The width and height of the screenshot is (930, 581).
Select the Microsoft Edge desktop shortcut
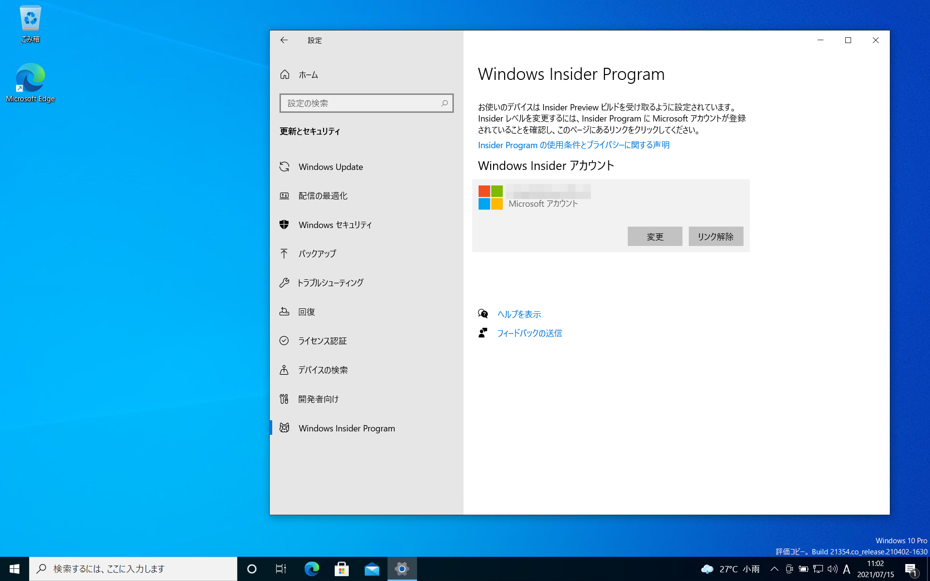(30, 83)
